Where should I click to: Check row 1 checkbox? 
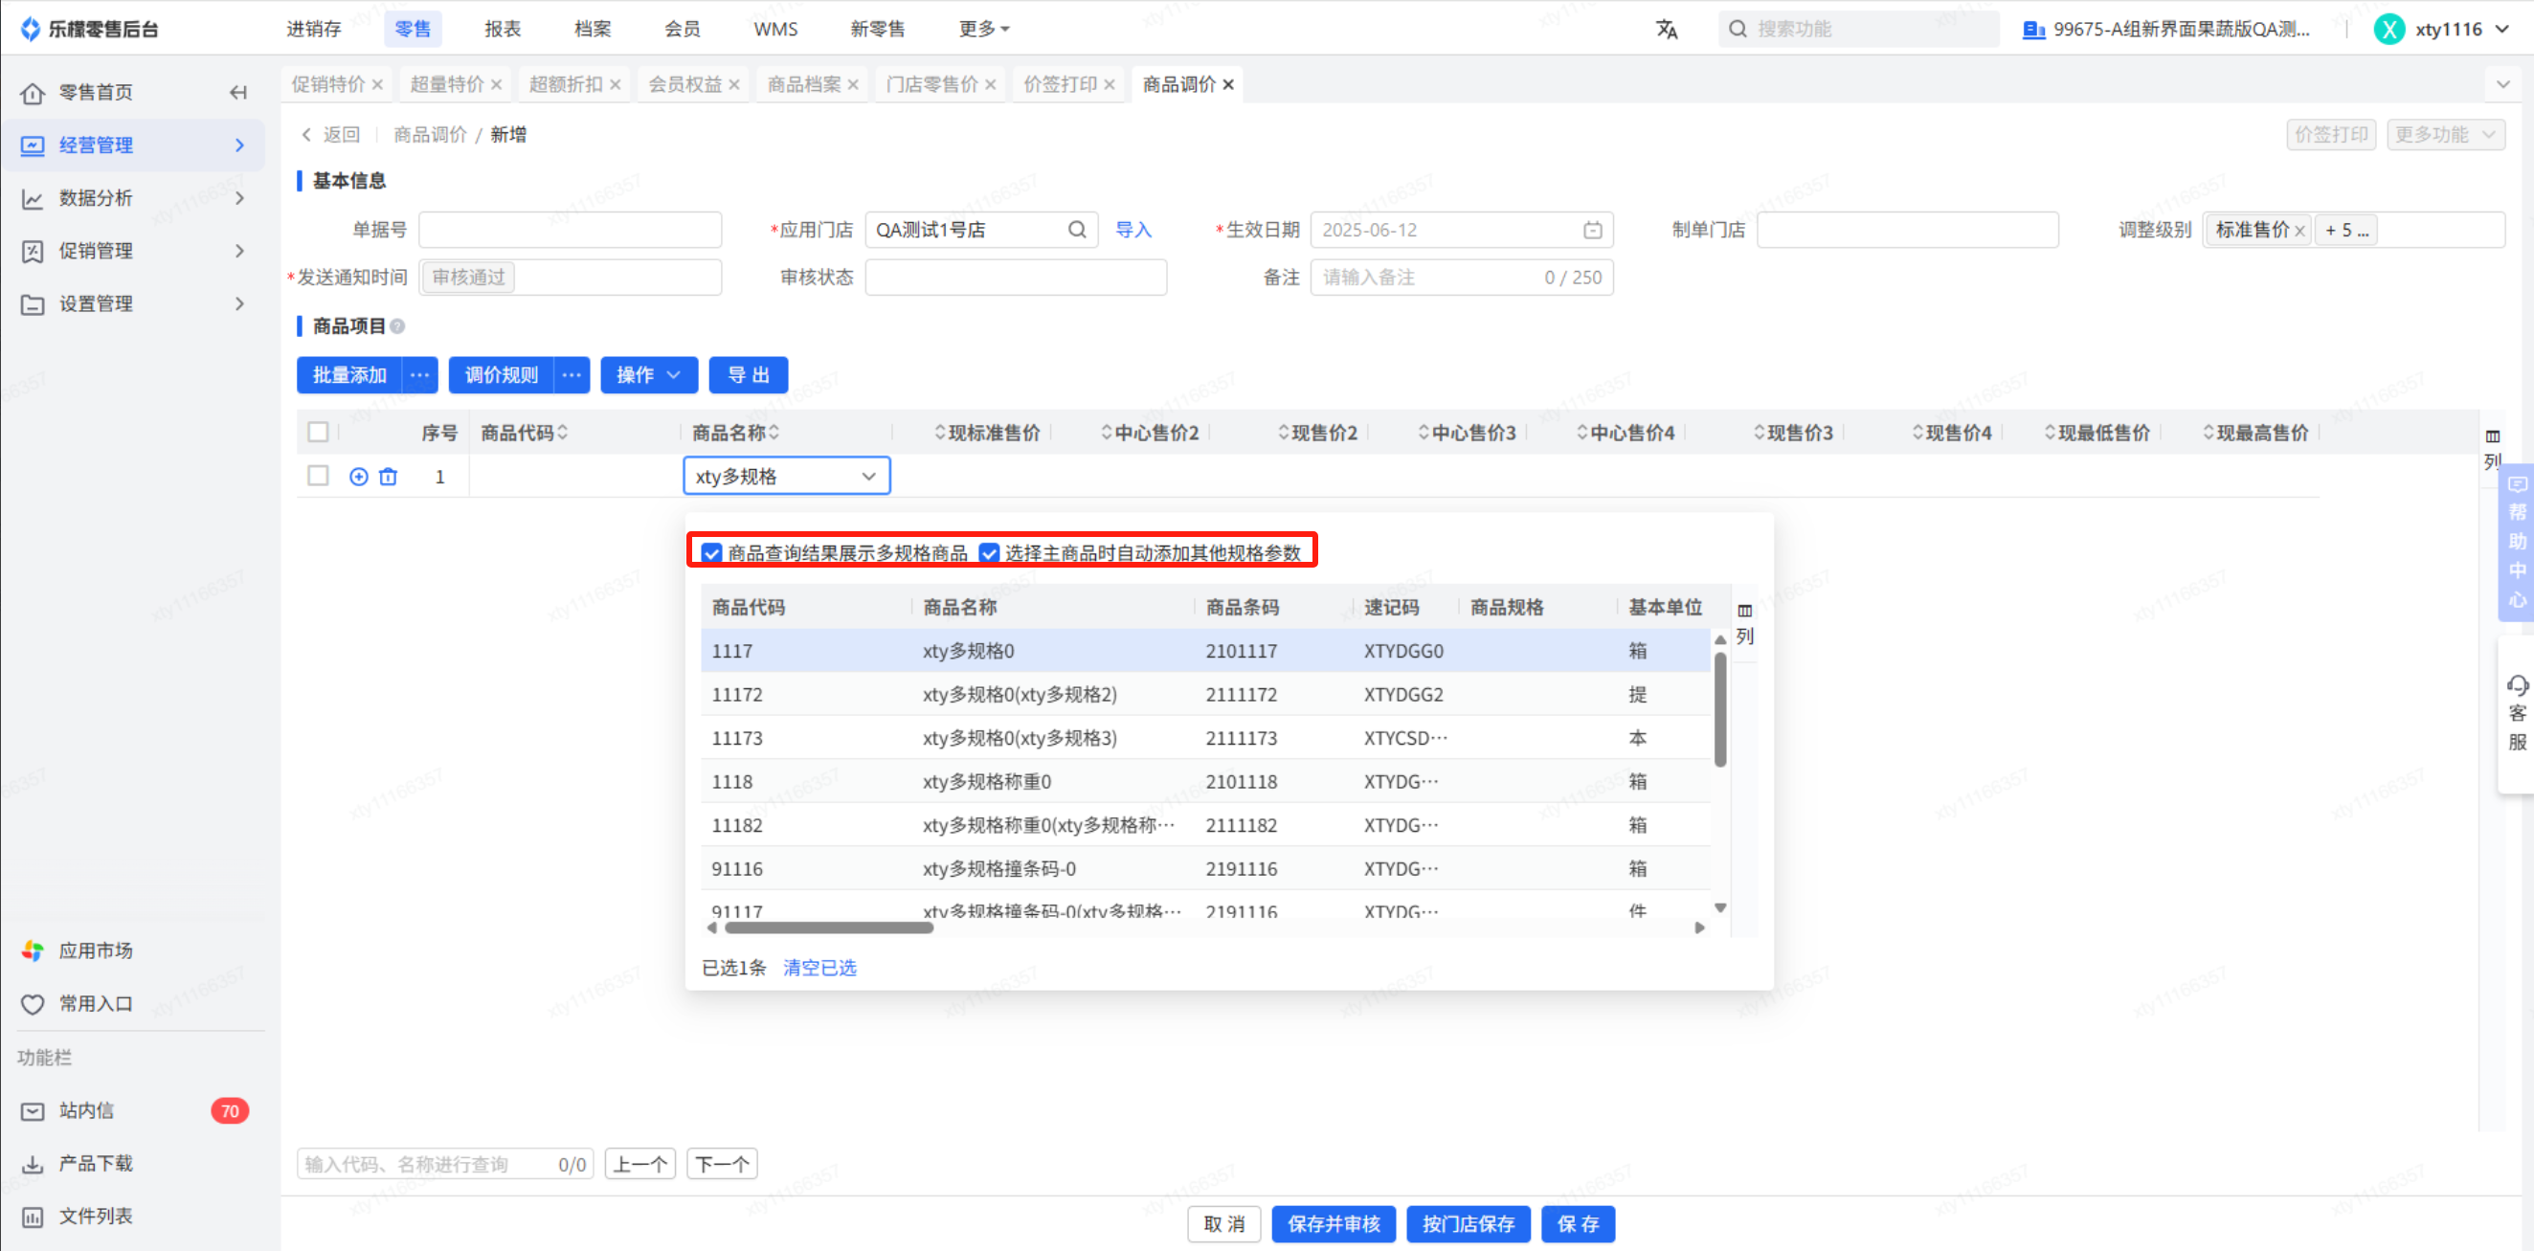(x=318, y=476)
